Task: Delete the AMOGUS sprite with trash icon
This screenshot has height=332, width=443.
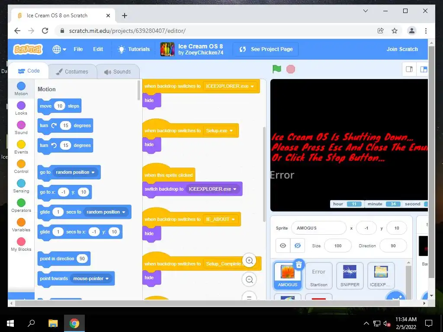Action: pos(299,265)
